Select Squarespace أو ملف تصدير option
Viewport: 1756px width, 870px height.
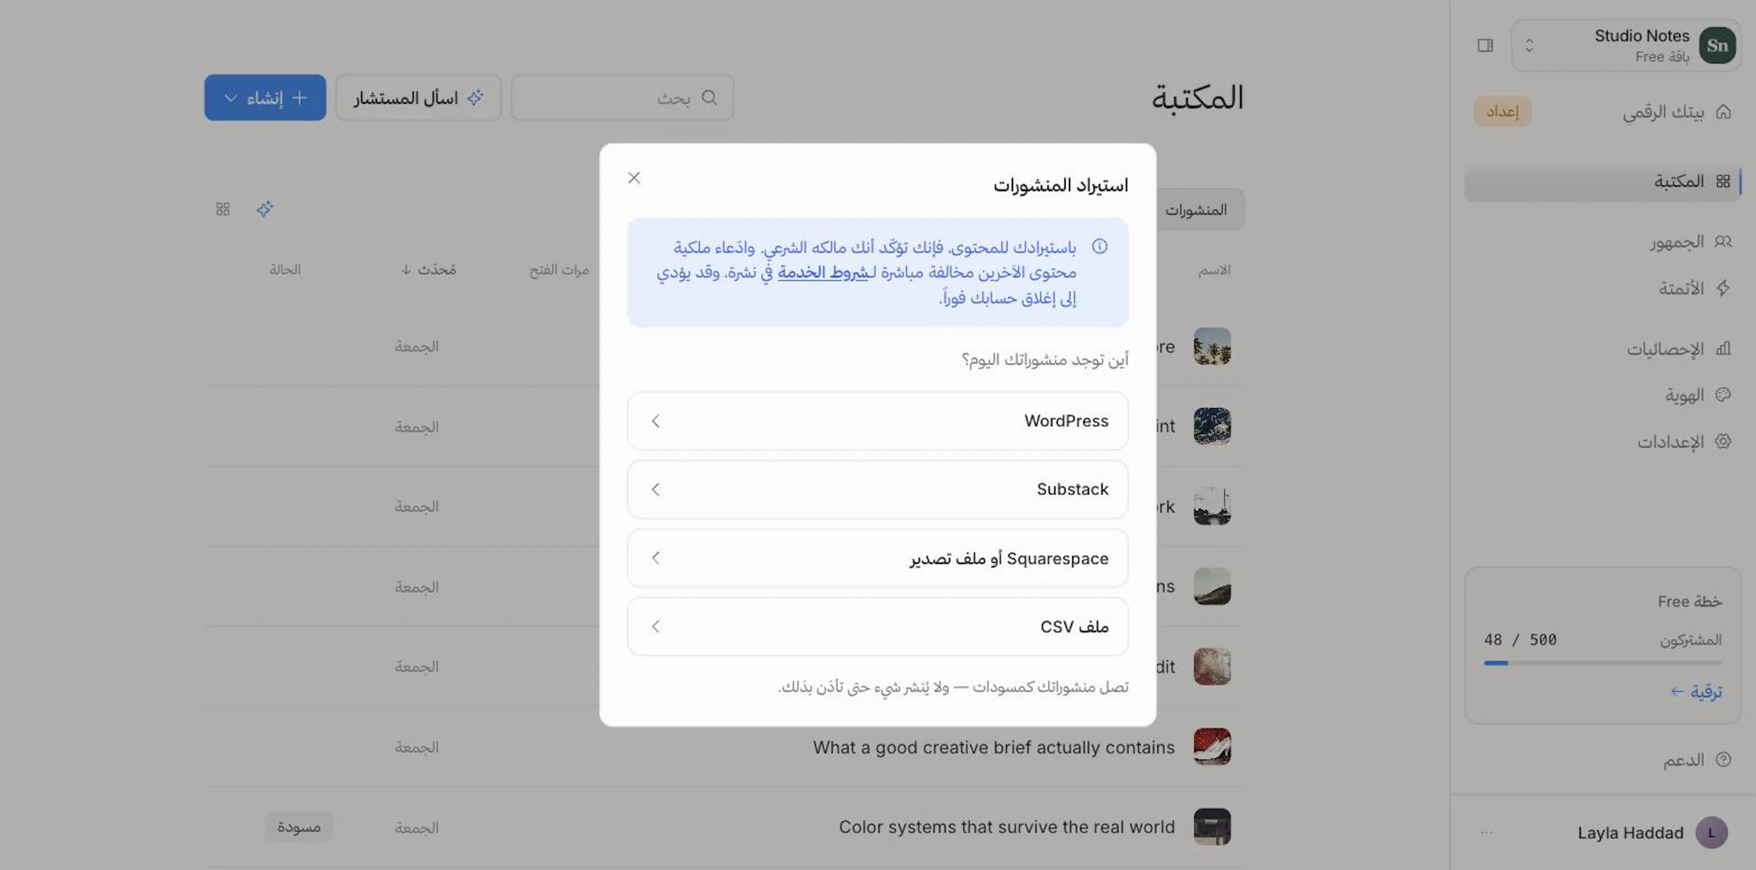click(x=878, y=558)
